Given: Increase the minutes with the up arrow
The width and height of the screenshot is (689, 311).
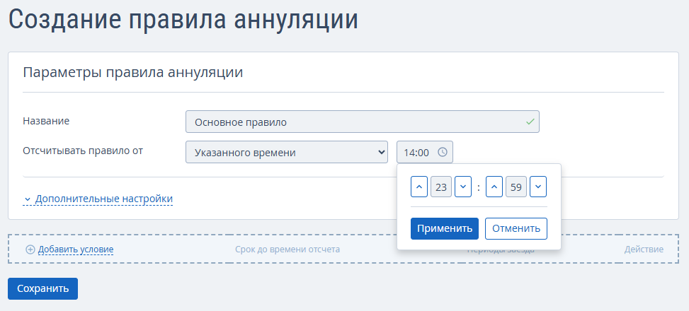Looking at the screenshot, I should click(494, 187).
